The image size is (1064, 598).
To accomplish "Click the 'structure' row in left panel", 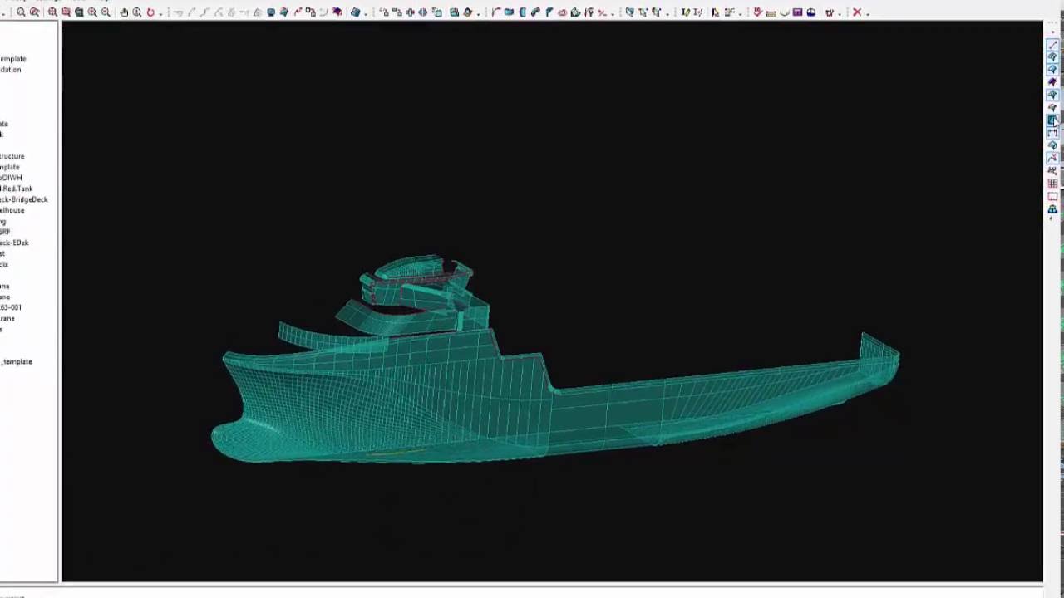I will tap(12, 156).
